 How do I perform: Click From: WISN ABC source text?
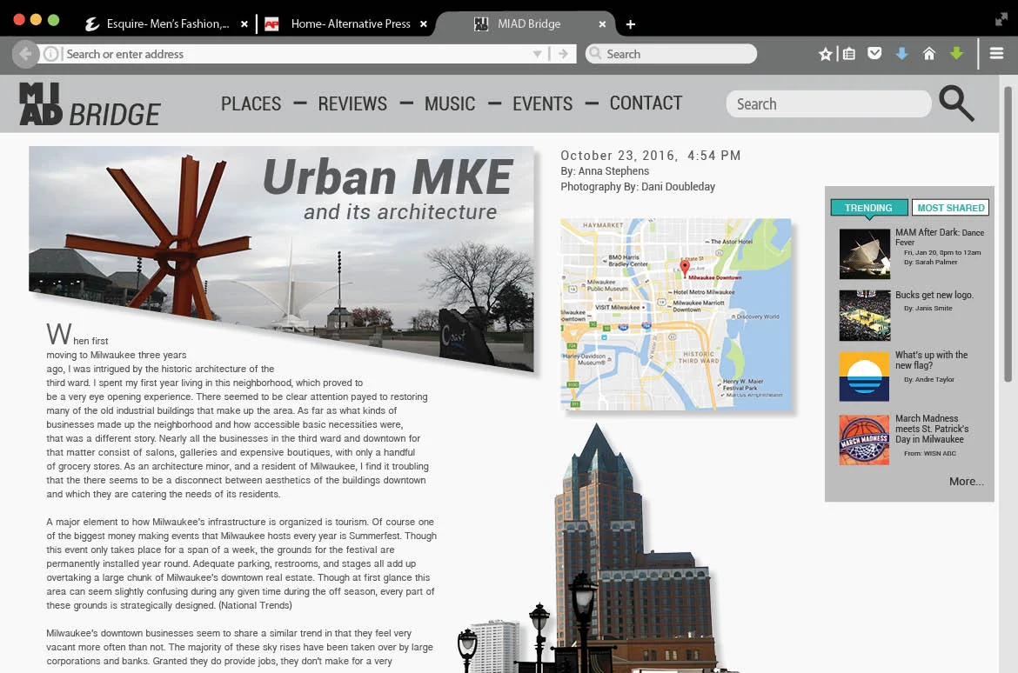[930, 454]
